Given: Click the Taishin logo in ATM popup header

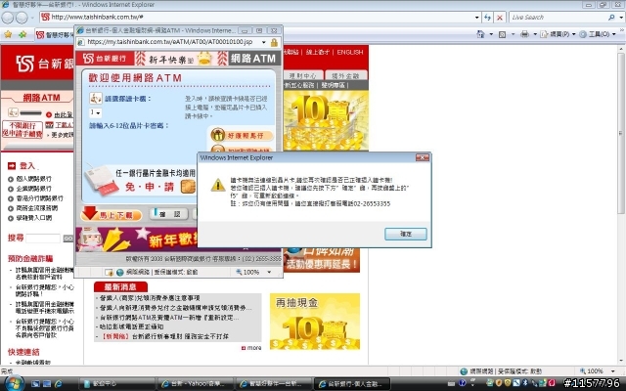Looking at the screenshot, I should click(x=105, y=59).
